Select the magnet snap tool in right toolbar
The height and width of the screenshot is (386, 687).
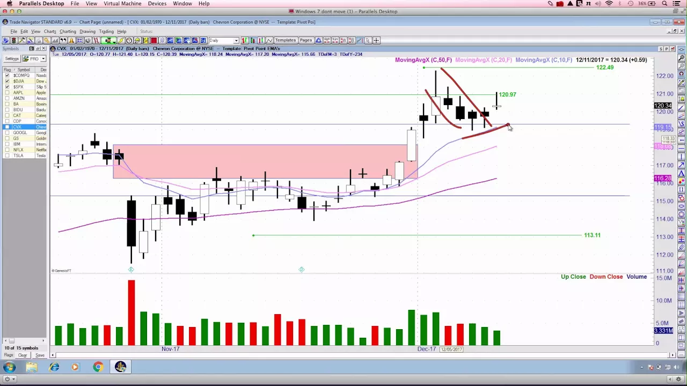pyautogui.click(x=682, y=74)
